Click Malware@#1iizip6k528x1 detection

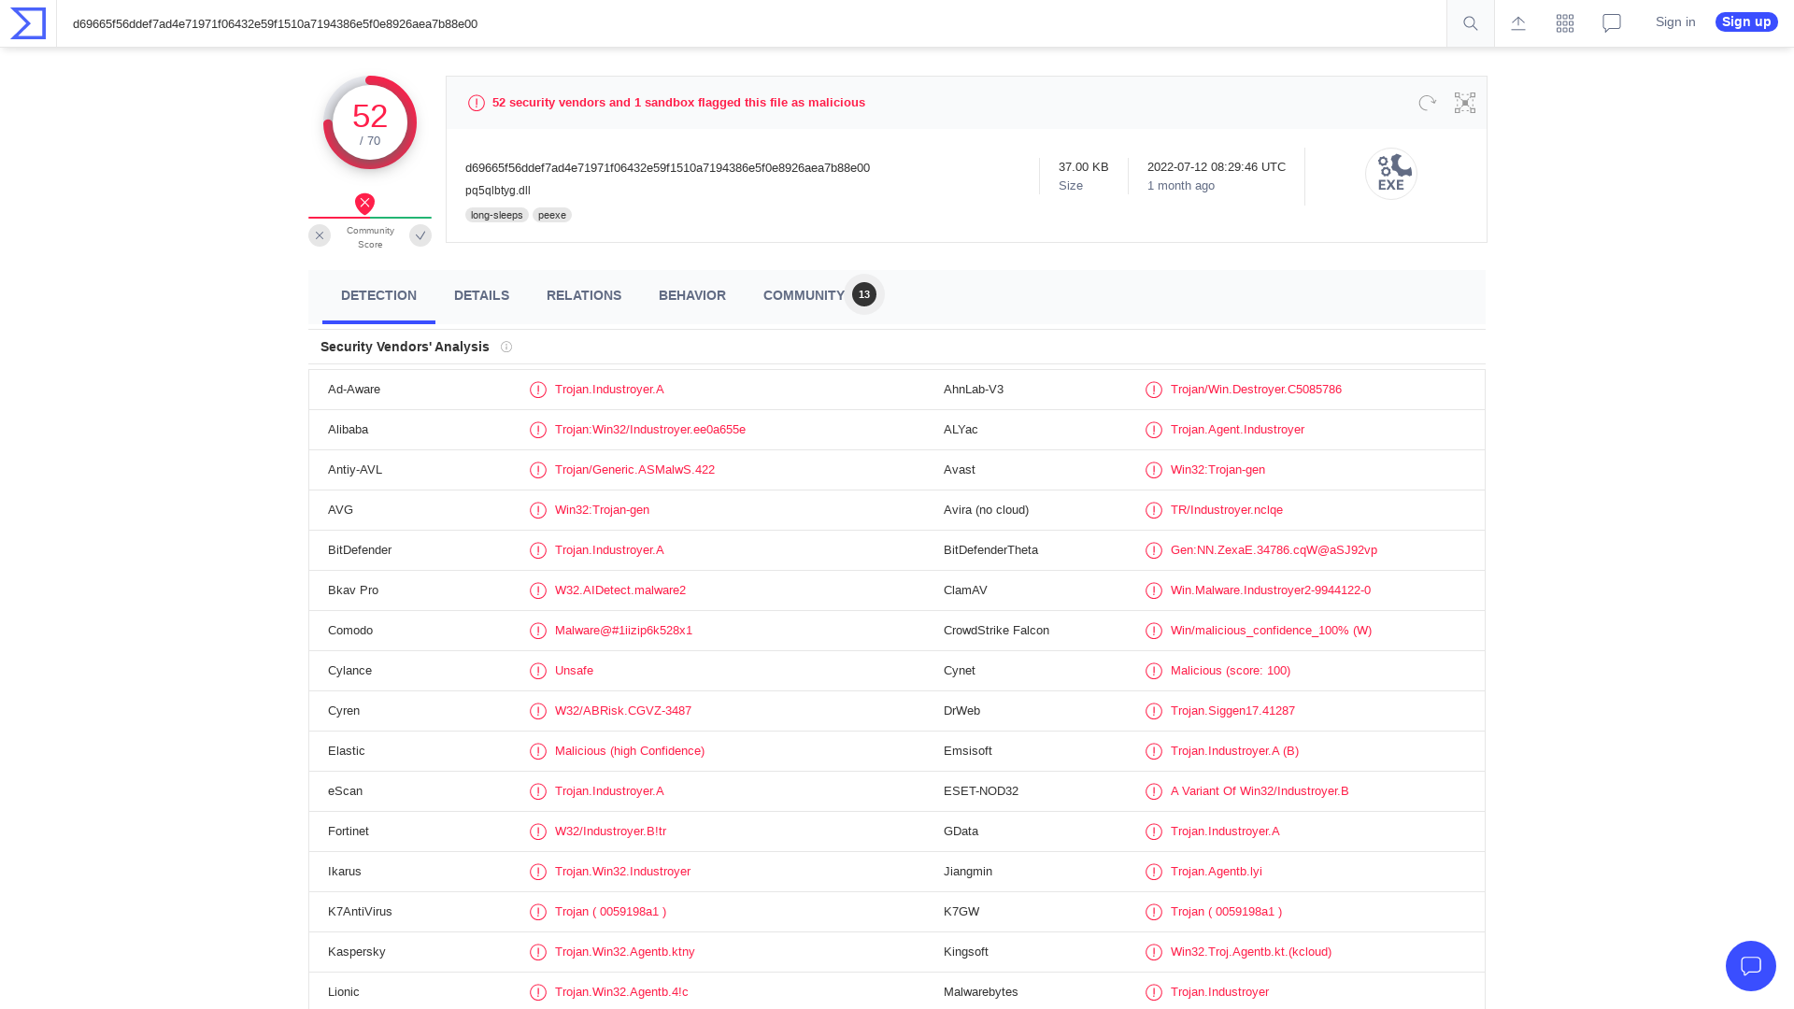pyautogui.click(x=623, y=631)
